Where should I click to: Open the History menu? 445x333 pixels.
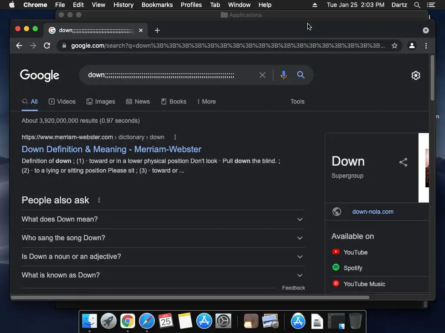pyautogui.click(x=123, y=5)
